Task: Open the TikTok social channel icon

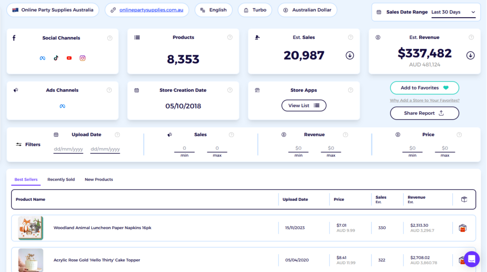Action: (56, 58)
